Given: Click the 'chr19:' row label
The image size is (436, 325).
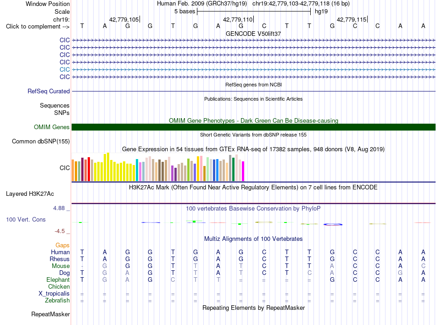Looking at the screenshot, I should pyautogui.click(x=61, y=19).
